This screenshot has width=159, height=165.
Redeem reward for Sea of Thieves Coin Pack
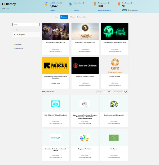click(x=115, y=51)
